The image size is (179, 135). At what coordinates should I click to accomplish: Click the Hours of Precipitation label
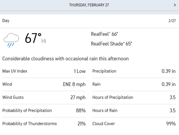pyautogui.click(x=113, y=97)
